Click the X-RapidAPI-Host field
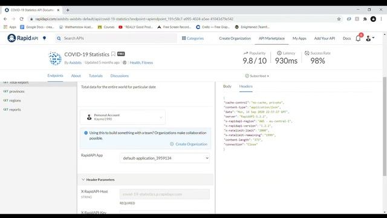 coord(164,194)
